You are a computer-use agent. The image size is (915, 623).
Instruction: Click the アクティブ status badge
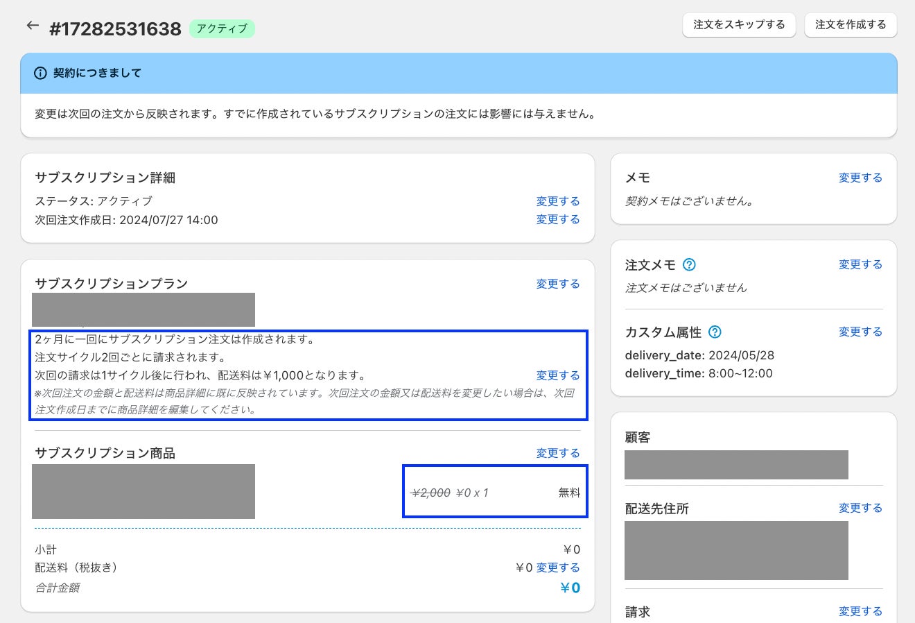point(222,28)
